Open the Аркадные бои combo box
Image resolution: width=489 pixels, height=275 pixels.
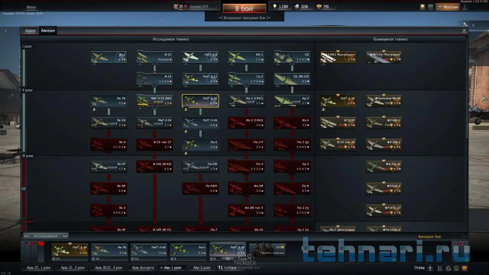click(442, 237)
